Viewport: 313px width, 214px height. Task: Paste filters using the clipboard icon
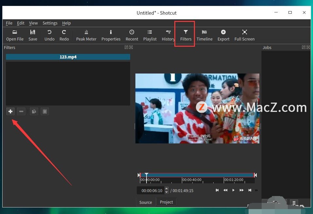coord(45,111)
